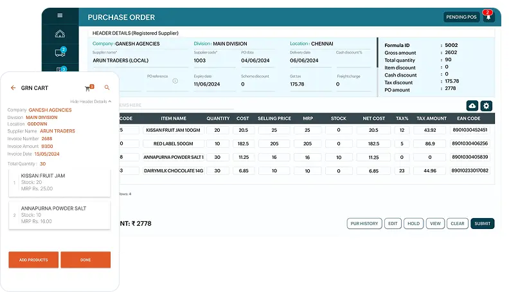Select tax amount 44.96 cell
This screenshot has width=509, height=292.
pos(430,171)
